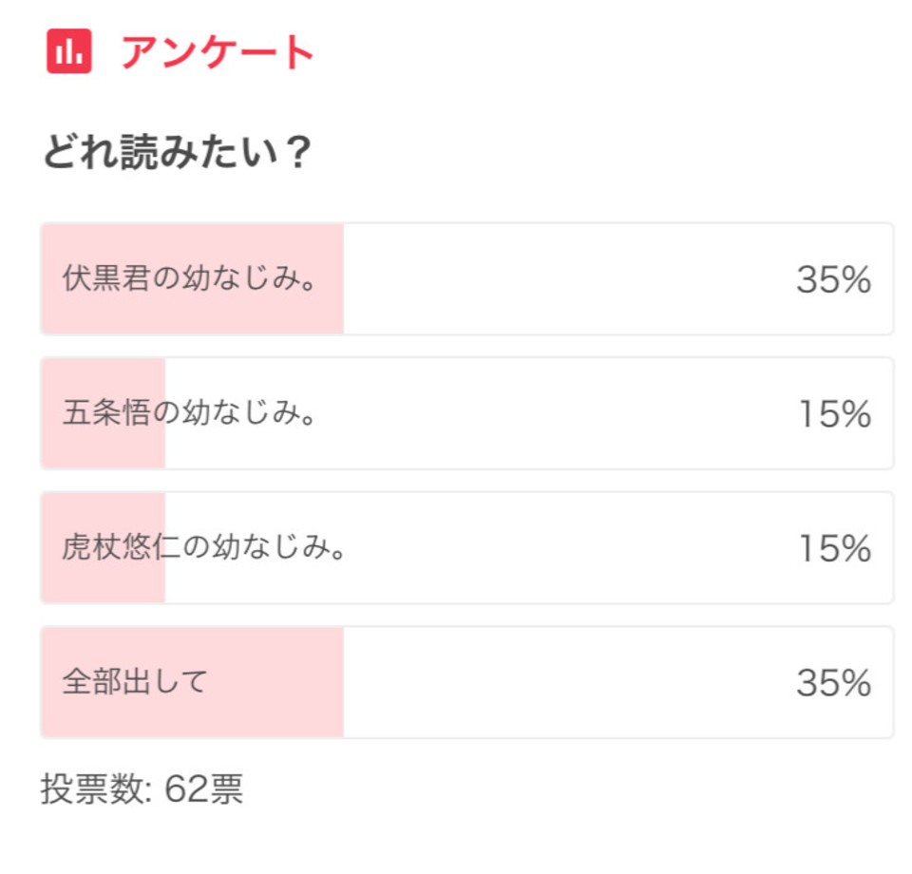Screen dimensions: 912x874
Task: Select the 全部出して poll option
Action: [x=467, y=682]
